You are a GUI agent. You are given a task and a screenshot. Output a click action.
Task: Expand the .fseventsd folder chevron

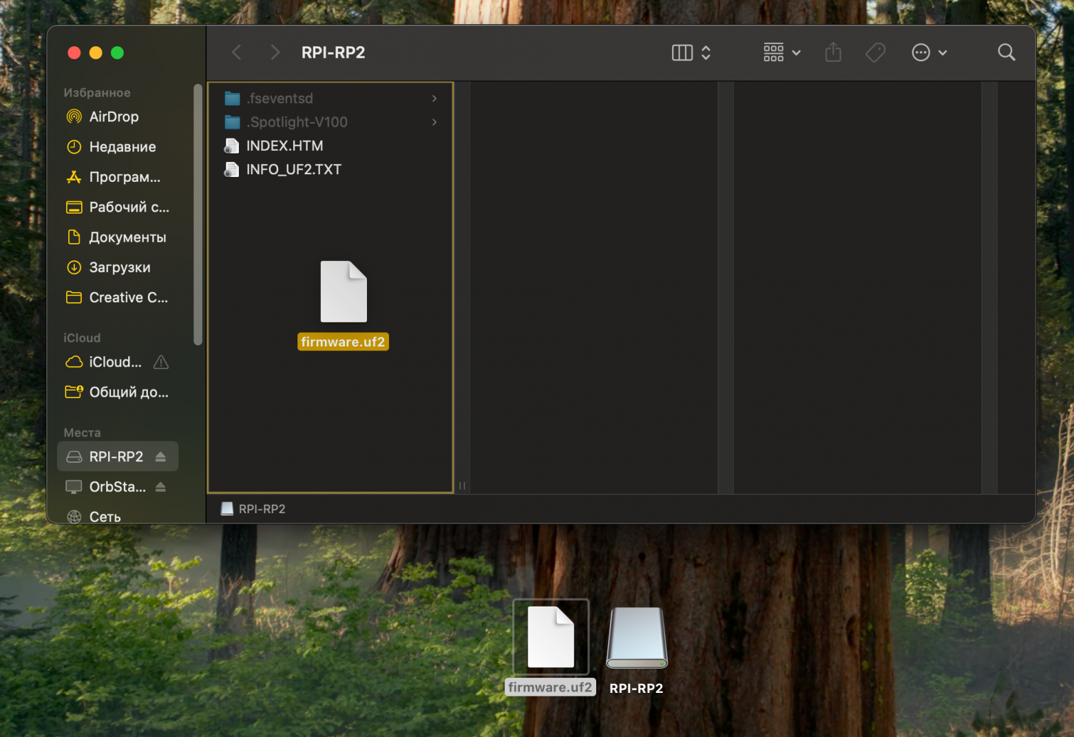(x=434, y=98)
